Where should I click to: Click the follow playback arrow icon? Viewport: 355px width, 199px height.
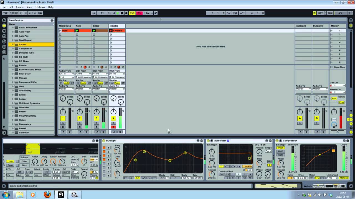[94, 13]
